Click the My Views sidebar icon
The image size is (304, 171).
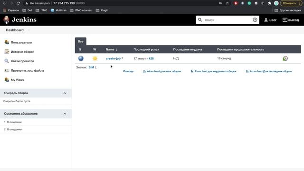(7, 80)
